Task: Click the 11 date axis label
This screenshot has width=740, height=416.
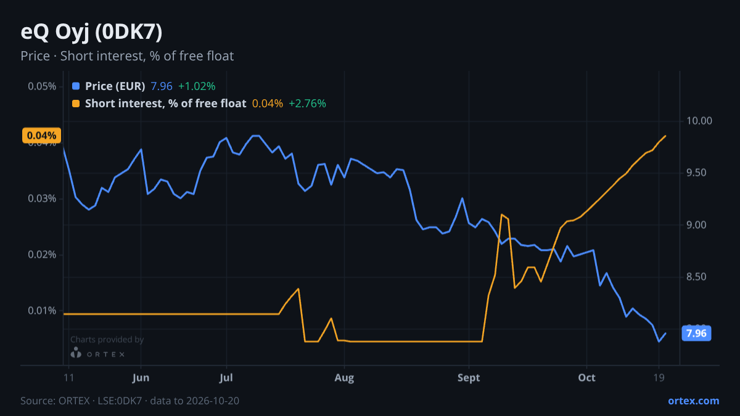Action: coord(68,378)
